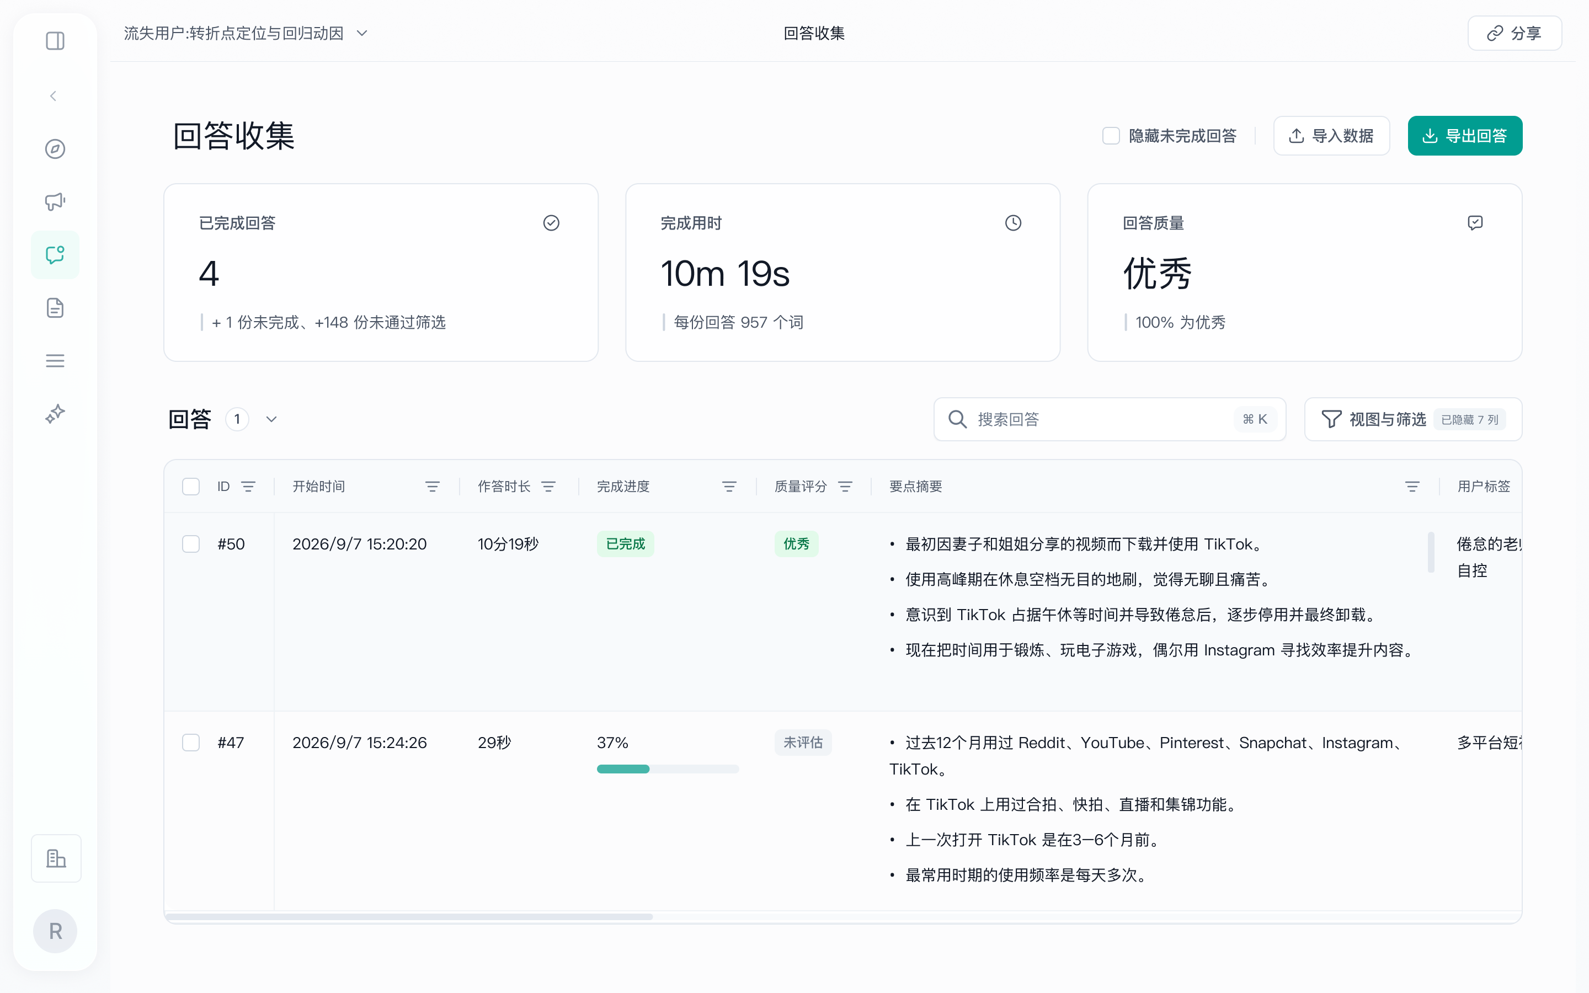The image size is (1589, 993).
Task: Check the select-all header checkbox
Action: (191, 487)
